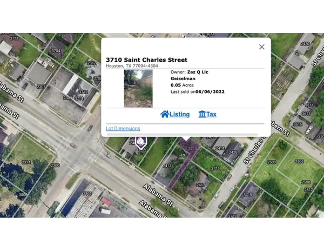Click the Lot Dimensions link

123,129
